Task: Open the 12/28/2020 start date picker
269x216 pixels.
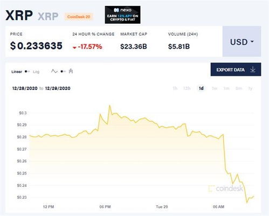Action: click(25, 88)
